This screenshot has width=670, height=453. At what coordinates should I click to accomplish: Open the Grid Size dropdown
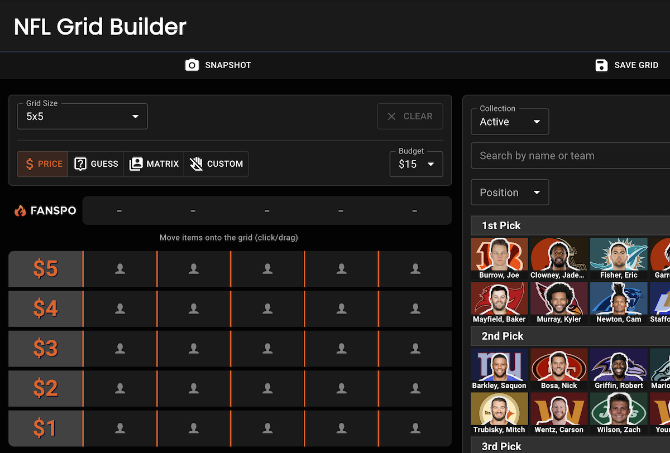click(x=135, y=116)
